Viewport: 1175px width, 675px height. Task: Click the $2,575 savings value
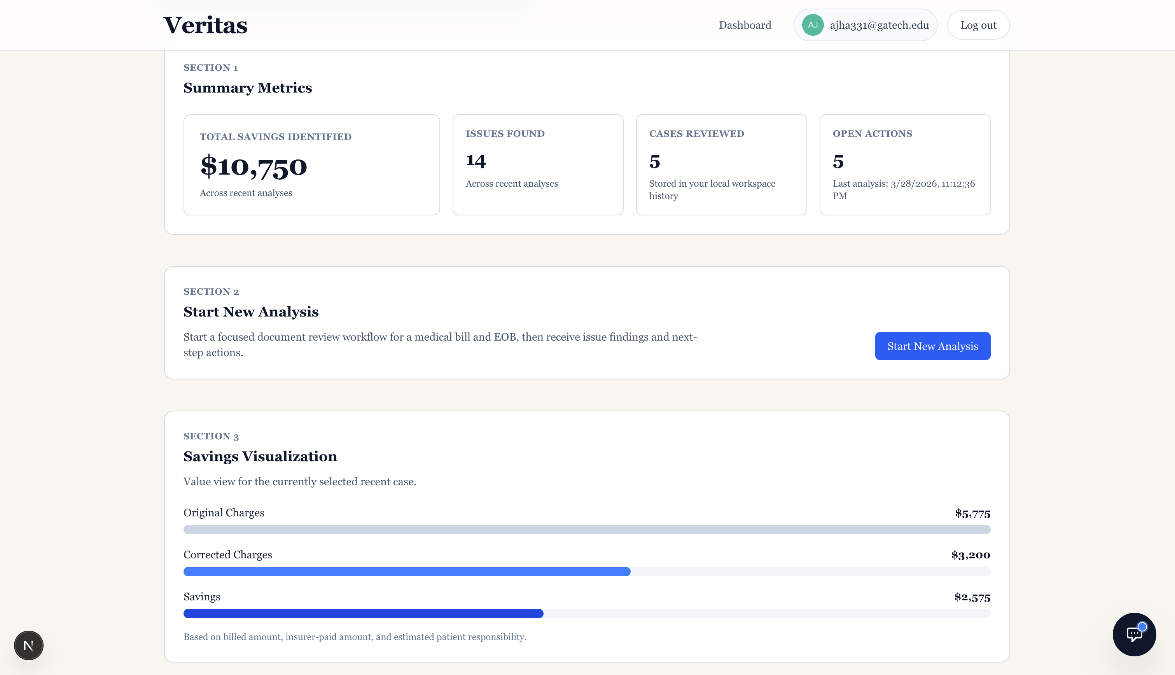click(x=972, y=597)
